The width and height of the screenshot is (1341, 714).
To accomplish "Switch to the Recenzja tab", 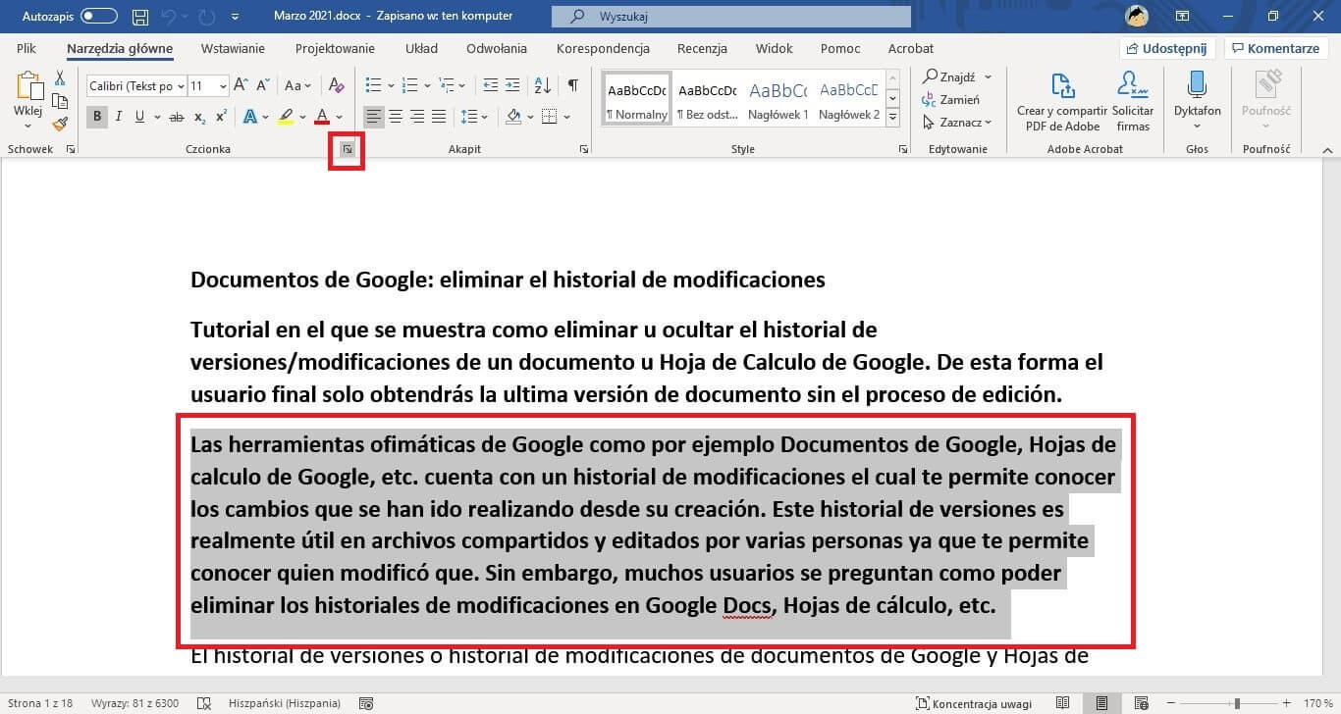I will [x=702, y=48].
